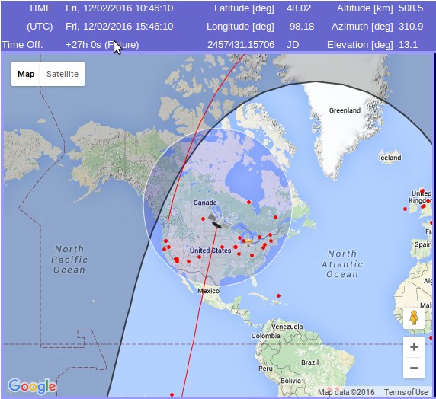Screen dimensions: 436x399
Task: Open the Terms of Use link
Action: click(x=406, y=392)
